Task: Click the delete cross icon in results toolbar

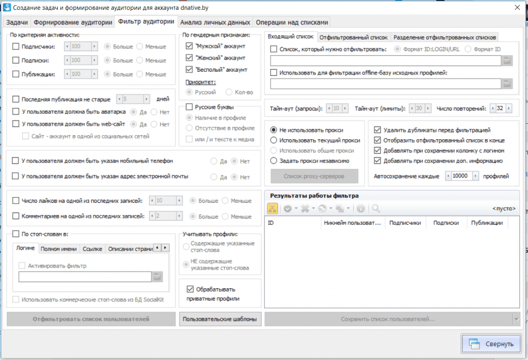Action: pyautogui.click(x=304, y=208)
